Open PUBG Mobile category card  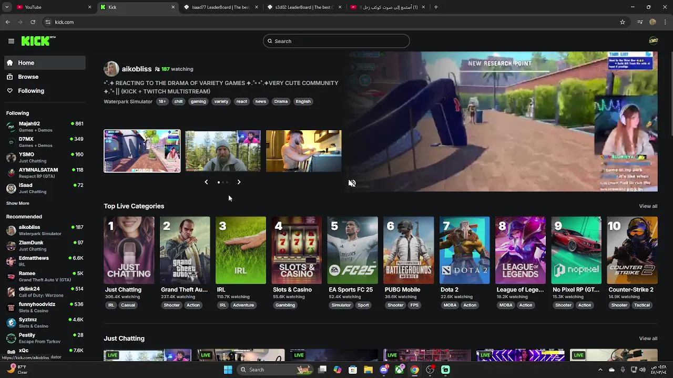[x=409, y=250]
